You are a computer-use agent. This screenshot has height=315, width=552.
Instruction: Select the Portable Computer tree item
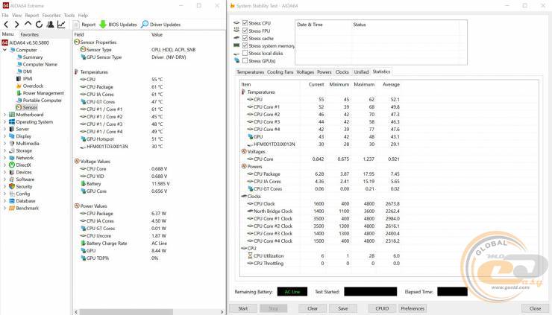[x=43, y=101]
